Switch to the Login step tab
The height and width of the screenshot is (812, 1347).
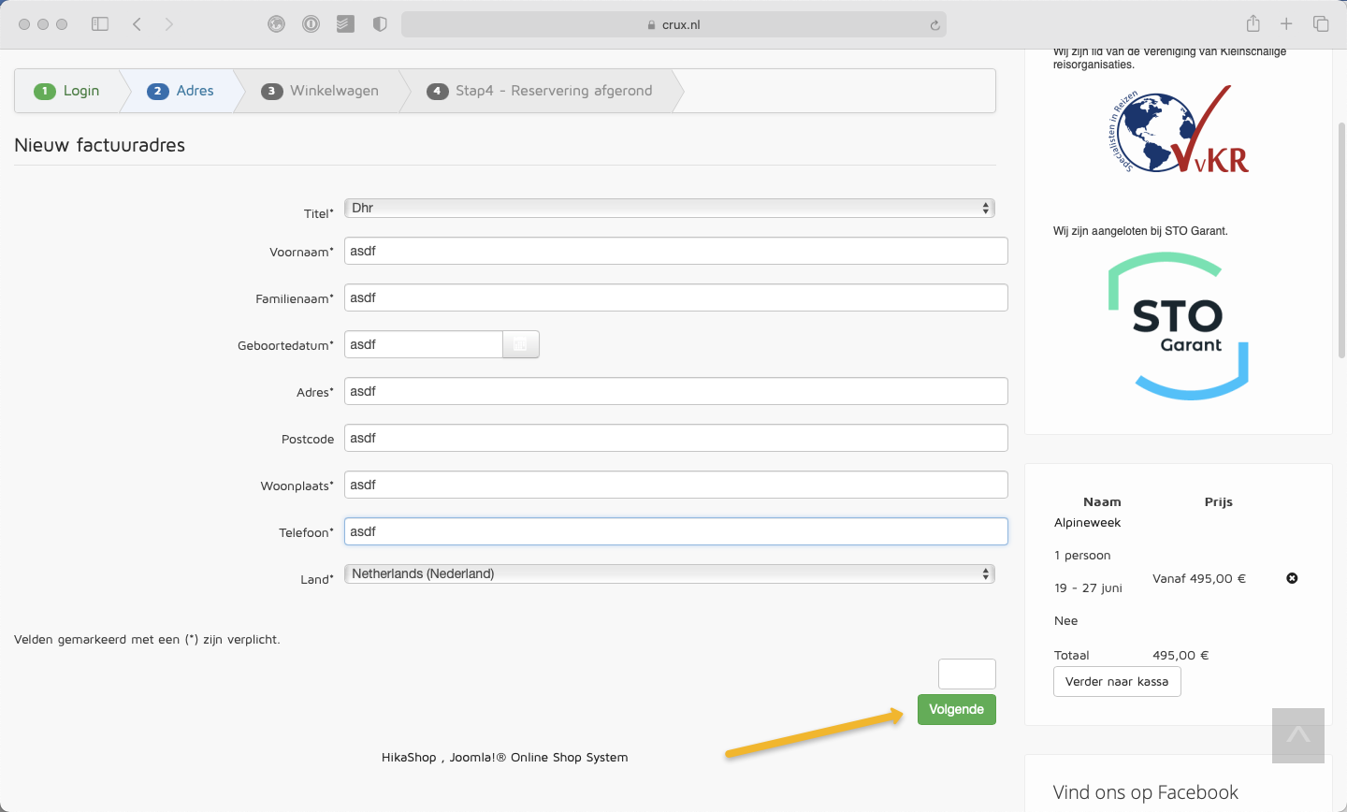(68, 91)
